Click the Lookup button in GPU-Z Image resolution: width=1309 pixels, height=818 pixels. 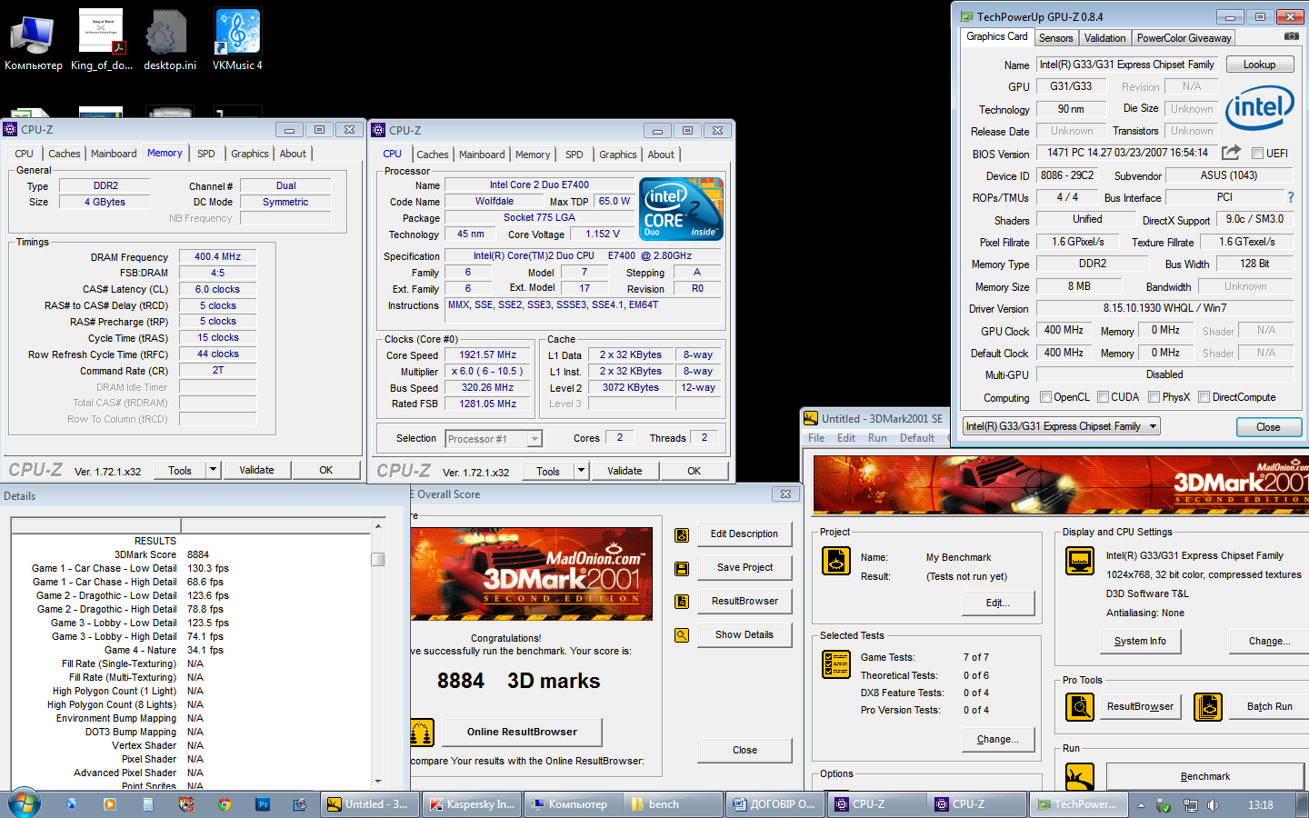pyautogui.click(x=1259, y=65)
